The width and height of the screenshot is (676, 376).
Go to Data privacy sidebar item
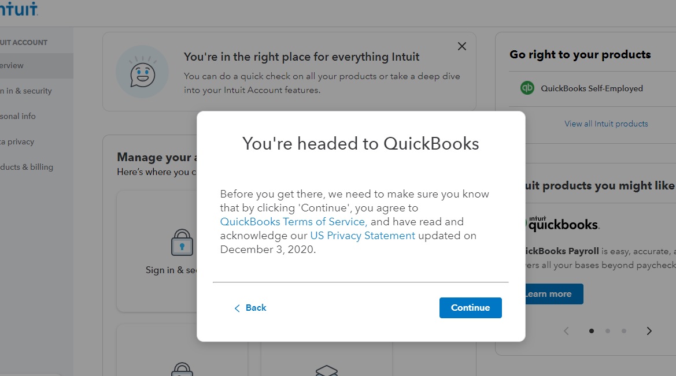17,142
